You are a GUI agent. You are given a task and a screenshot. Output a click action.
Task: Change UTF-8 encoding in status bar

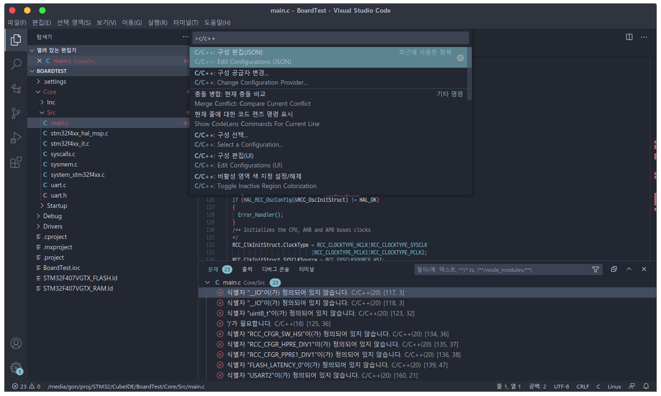561,386
